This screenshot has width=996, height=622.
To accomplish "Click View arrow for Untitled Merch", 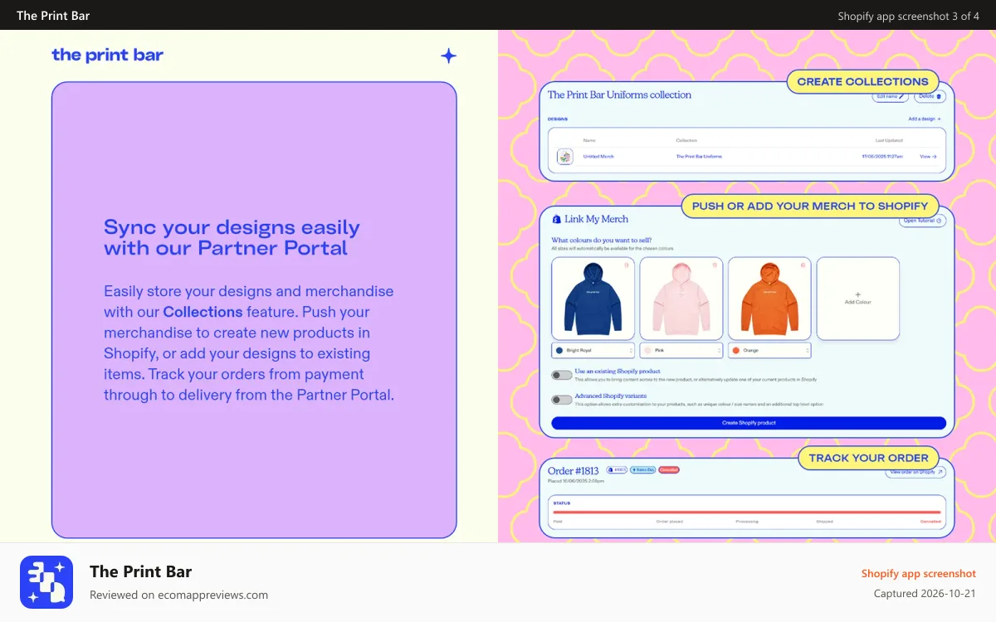I will tap(928, 157).
